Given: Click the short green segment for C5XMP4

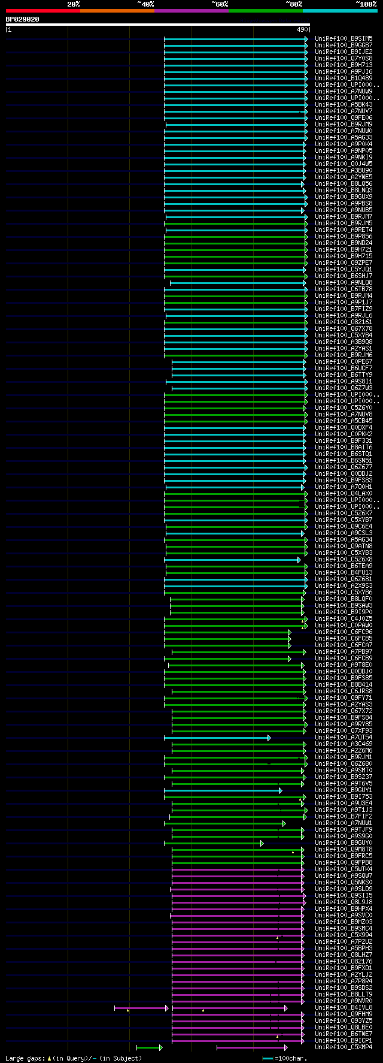Looking at the screenshot, I should pyautogui.click(x=149, y=1047).
